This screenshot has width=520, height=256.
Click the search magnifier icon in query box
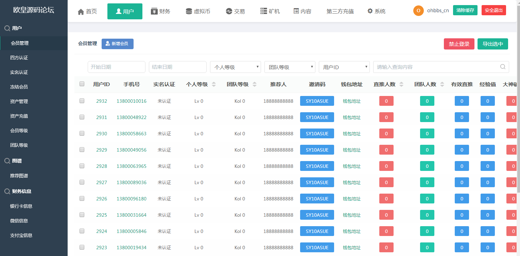coord(503,67)
